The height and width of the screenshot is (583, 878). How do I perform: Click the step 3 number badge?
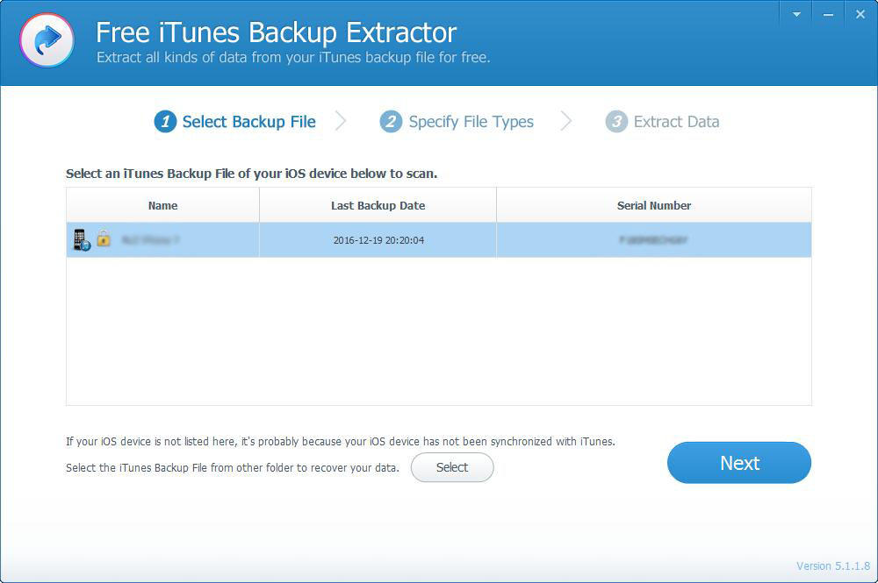click(x=616, y=121)
